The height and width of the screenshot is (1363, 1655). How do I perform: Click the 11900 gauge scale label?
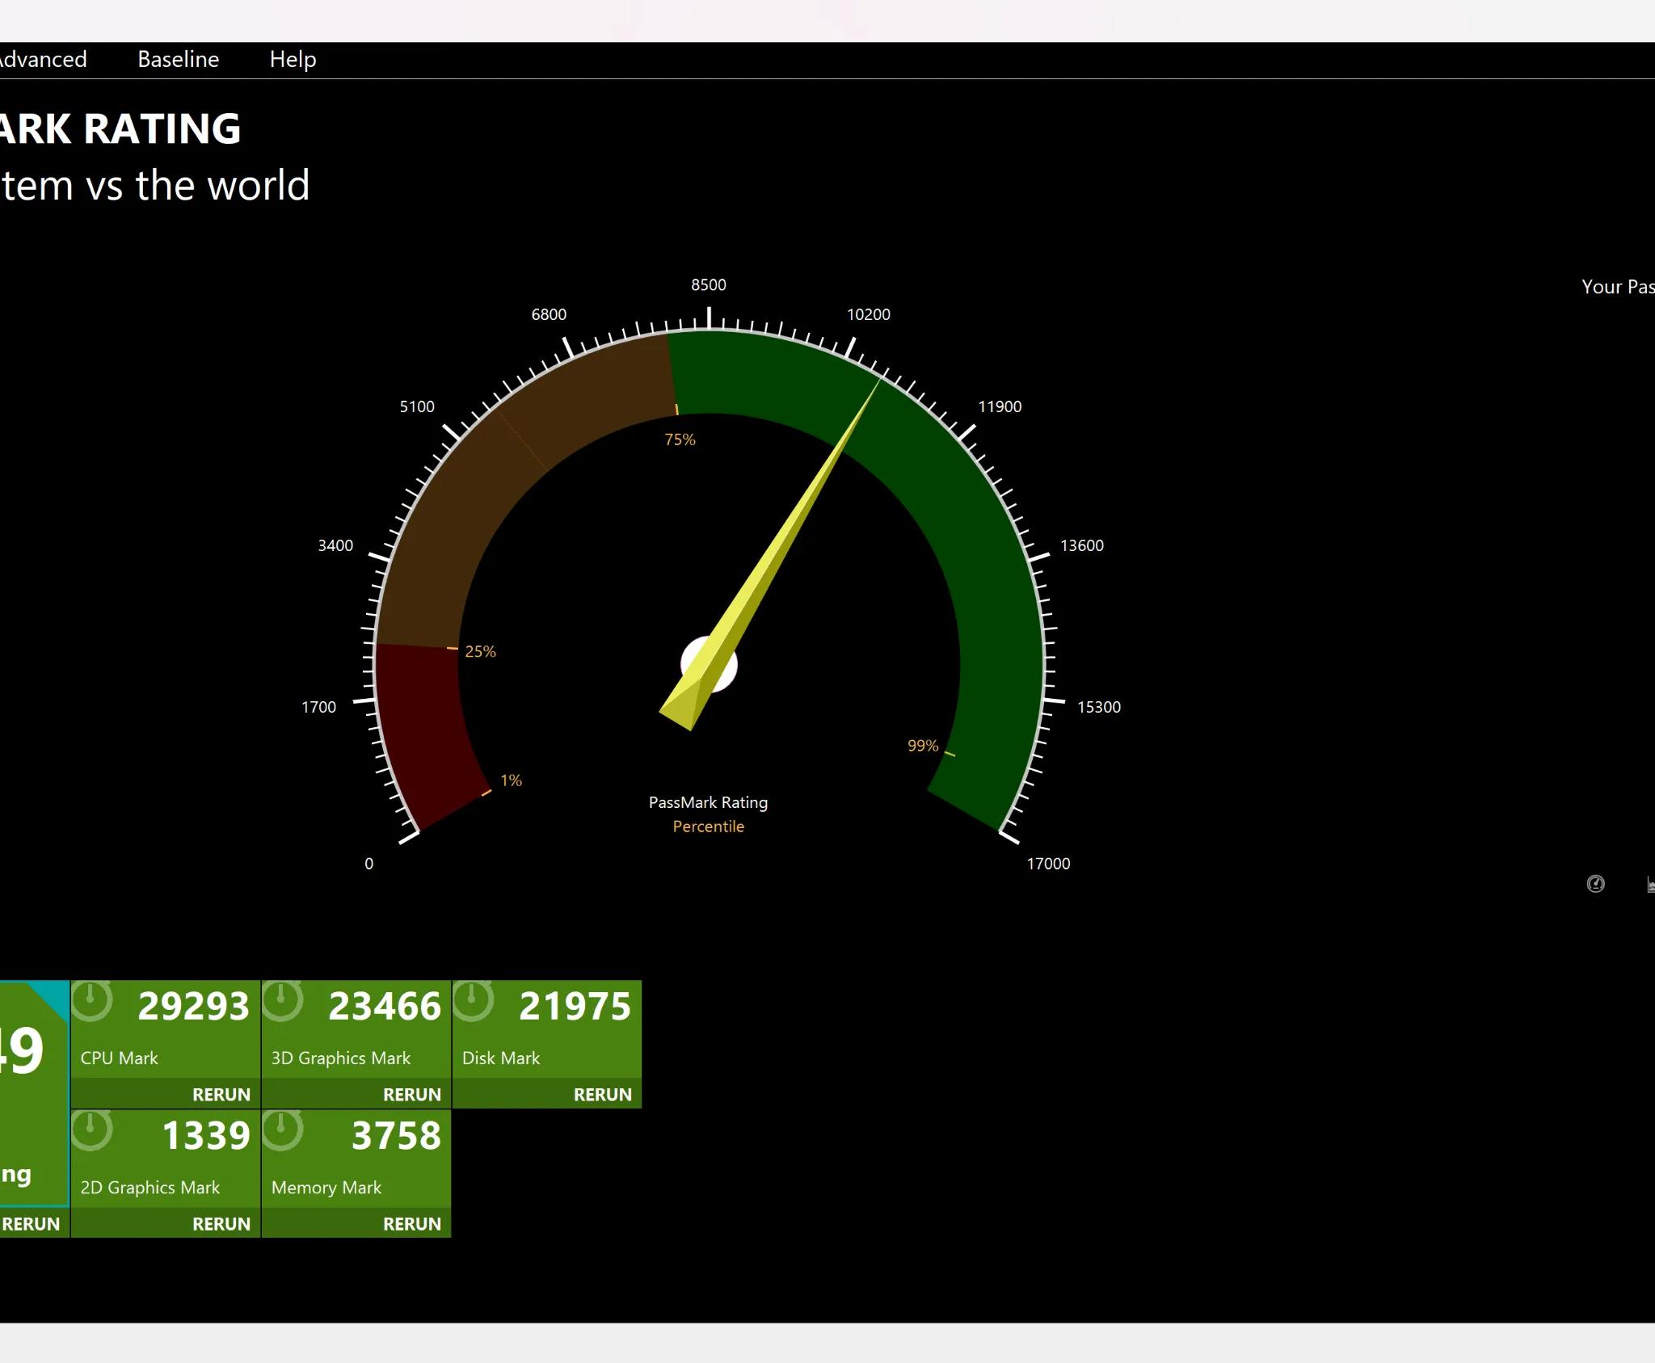1000,406
